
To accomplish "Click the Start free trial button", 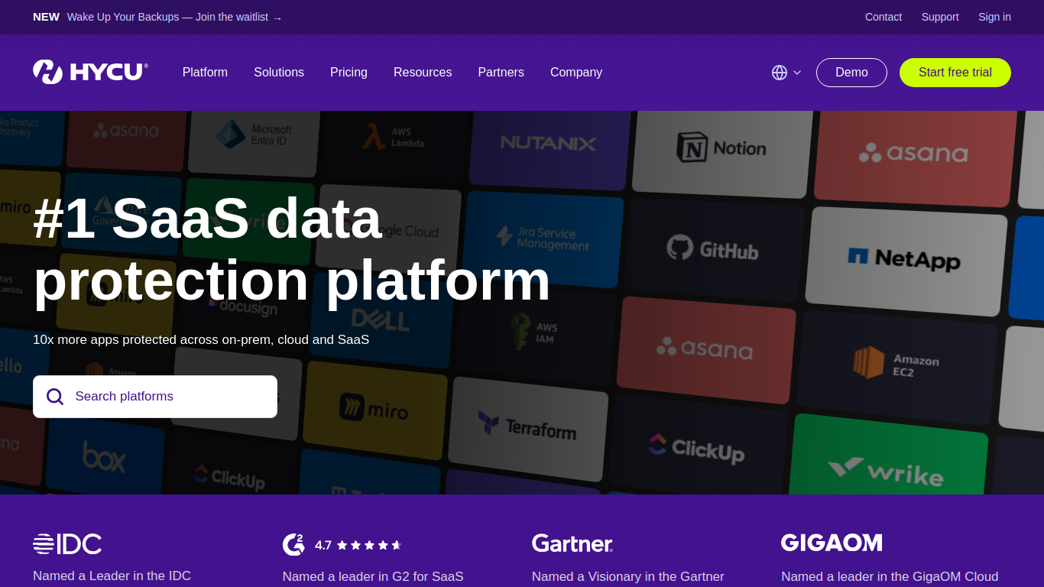I will tap(955, 73).
